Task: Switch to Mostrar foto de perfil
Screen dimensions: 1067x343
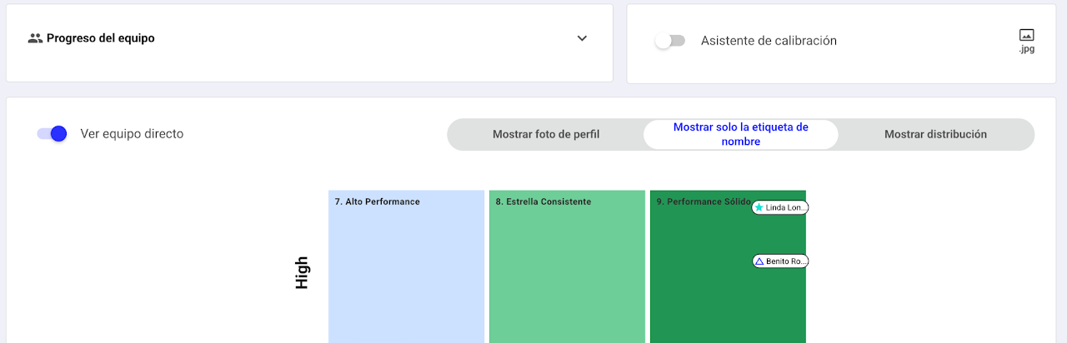Action: pyautogui.click(x=545, y=134)
